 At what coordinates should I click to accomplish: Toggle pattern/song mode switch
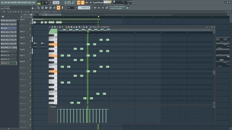(39, 3)
